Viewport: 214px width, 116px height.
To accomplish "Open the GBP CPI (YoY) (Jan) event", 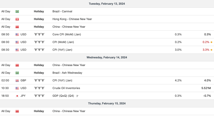I will 62,81.
